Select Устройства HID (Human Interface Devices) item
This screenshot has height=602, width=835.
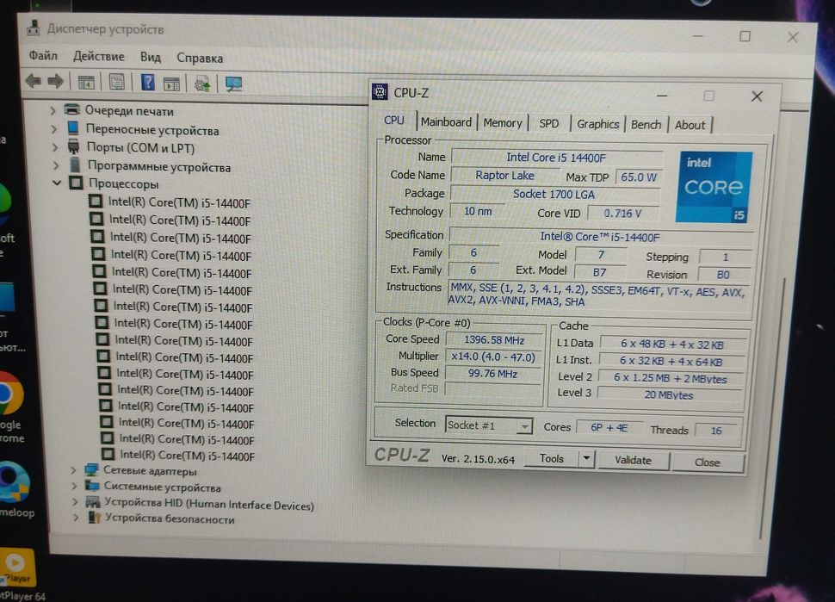click(209, 504)
